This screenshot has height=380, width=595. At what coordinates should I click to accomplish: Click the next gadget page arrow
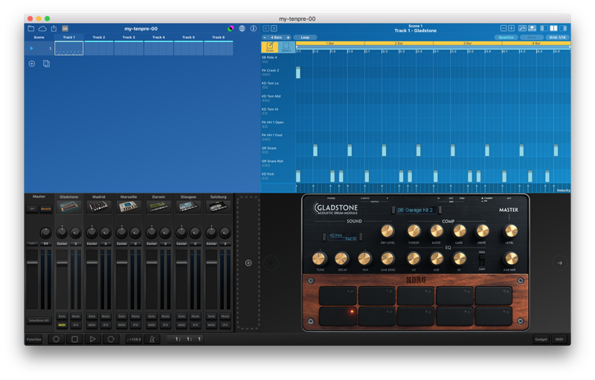(x=560, y=263)
